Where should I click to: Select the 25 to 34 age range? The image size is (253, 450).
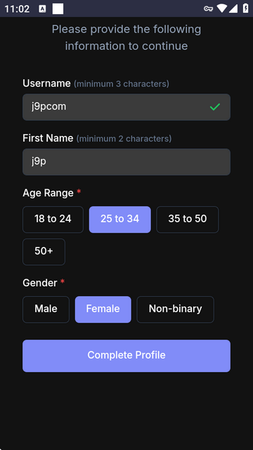click(x=120, y=219)
